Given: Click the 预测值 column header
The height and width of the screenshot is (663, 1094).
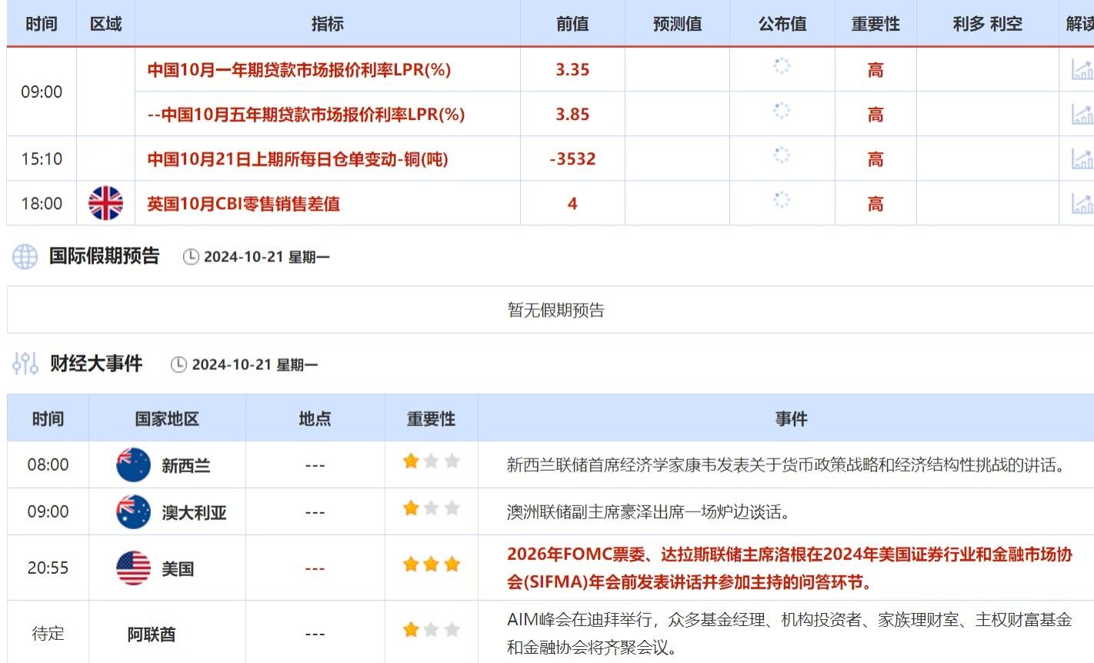Looking at the screenshot, I should [x=677, y=24].
